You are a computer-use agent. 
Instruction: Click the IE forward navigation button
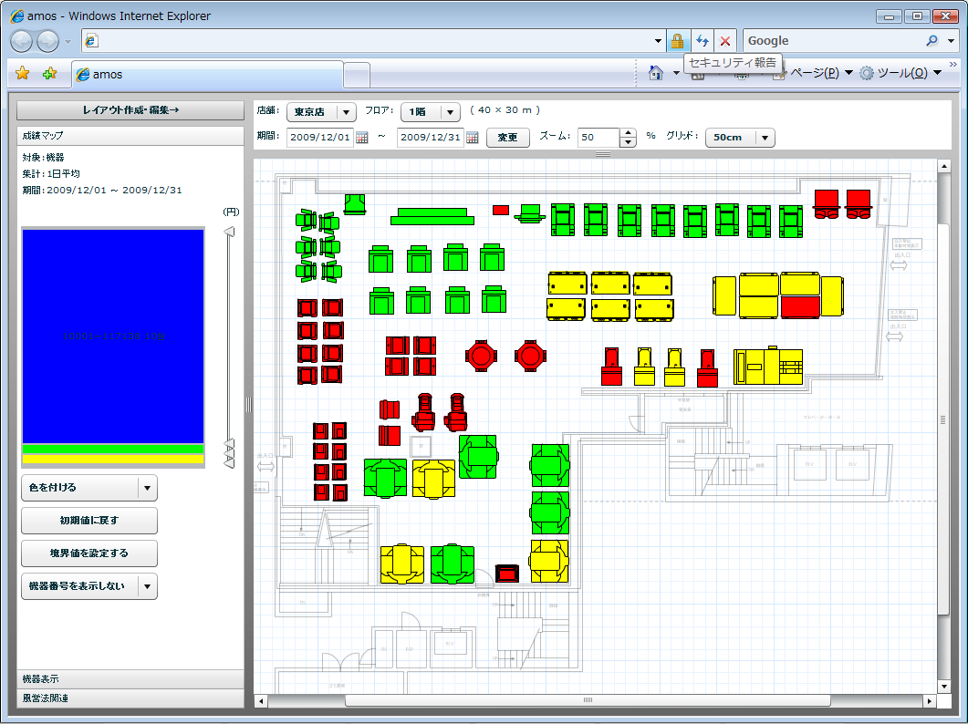47,41
